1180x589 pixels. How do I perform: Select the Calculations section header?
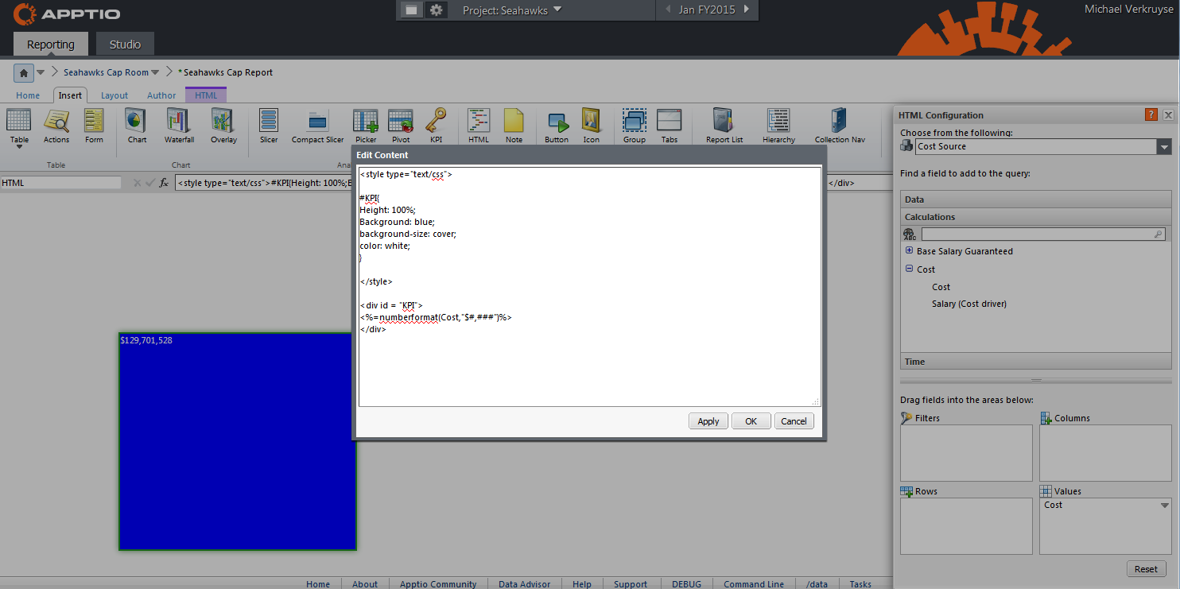pos(1035,217)
